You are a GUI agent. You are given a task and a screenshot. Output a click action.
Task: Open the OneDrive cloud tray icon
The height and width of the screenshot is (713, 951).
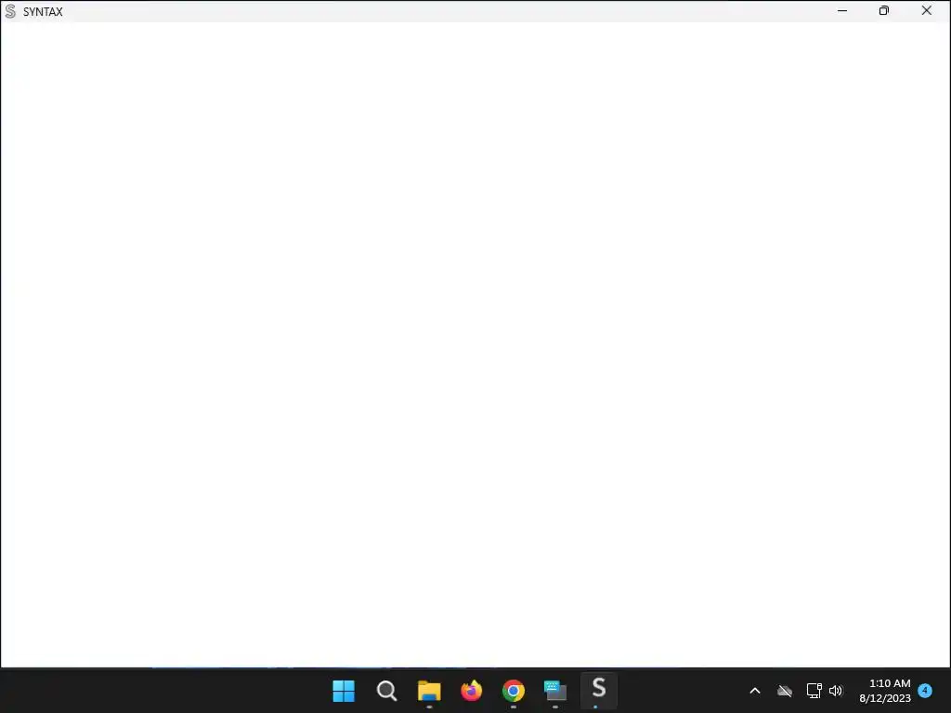(x=785, y=691)
